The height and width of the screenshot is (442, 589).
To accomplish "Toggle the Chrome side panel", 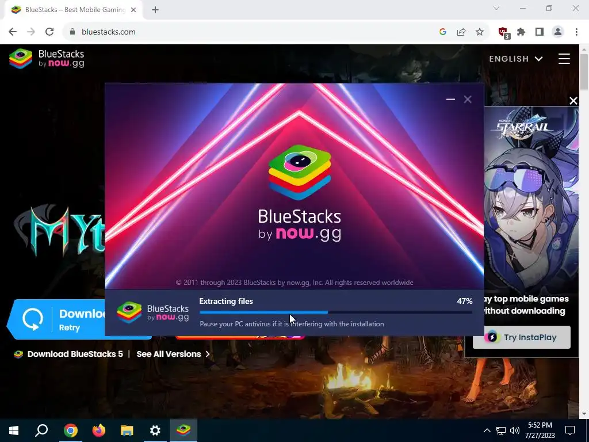I will pos(540,32).
